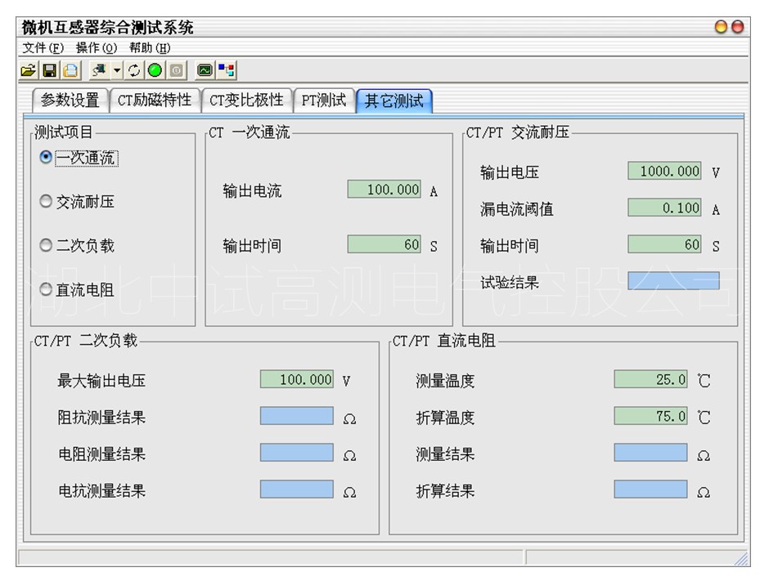The image size is (769, 581).
Task: Click the device connection toolbar icon
Action: (99, 70)
